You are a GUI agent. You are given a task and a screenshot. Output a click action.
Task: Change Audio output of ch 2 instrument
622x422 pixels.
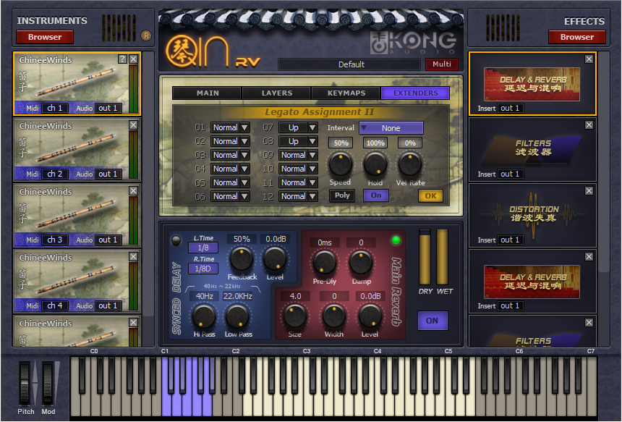(x=108, y=174)
